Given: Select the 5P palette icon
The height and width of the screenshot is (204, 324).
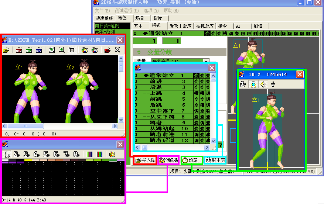Looking at the screenshot, I should click(x=46, y=154).
